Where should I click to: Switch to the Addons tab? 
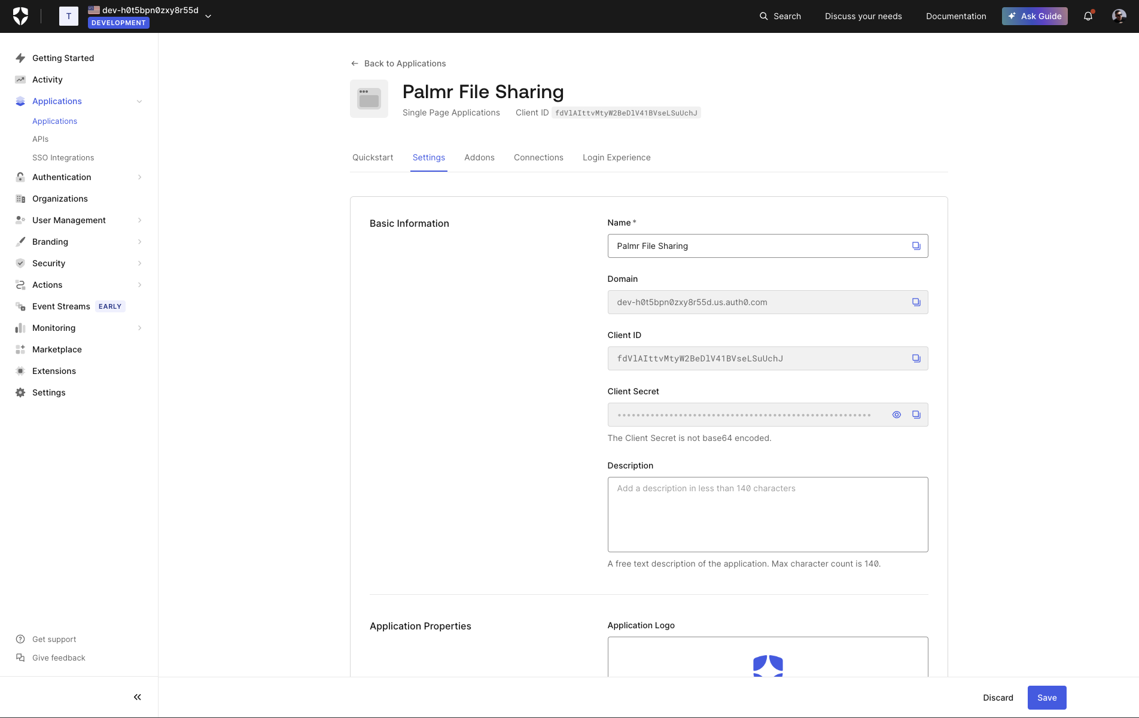(479, 157)
